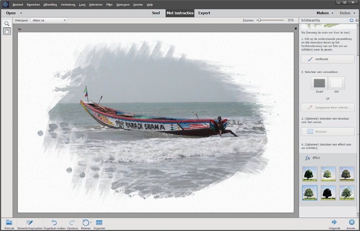The height and width of the screenshot is (231, 360).
Task: Select the Zwart canvas color
Action: click(x=319, y=83)
